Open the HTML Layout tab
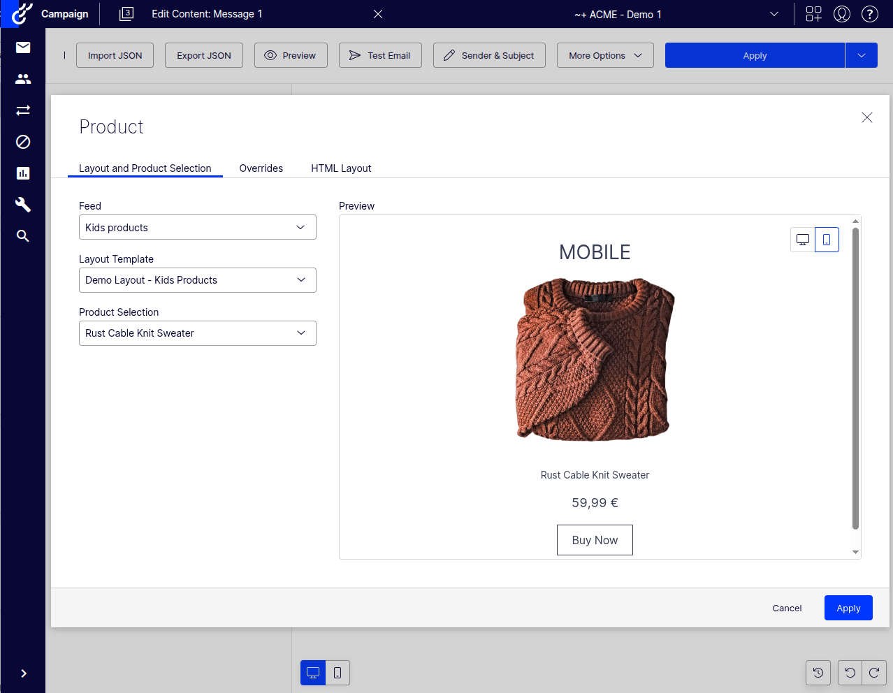 341,168
